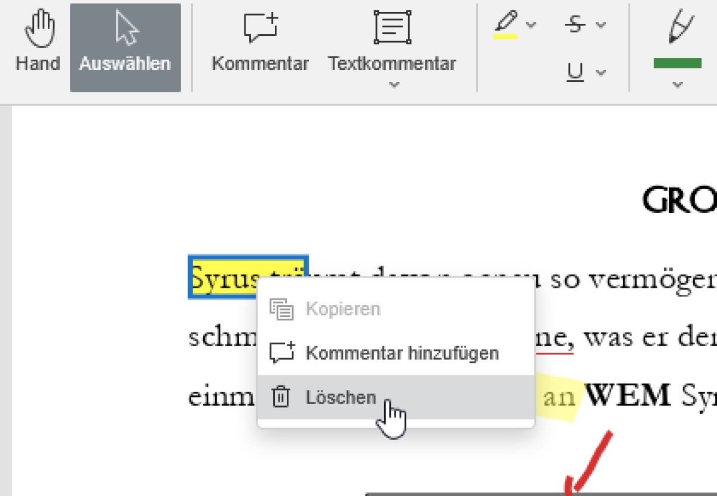Image resolution: width=717 pixels, height=496 pixels.
Task: Pick the underline text tool
Action: [575, 72]
